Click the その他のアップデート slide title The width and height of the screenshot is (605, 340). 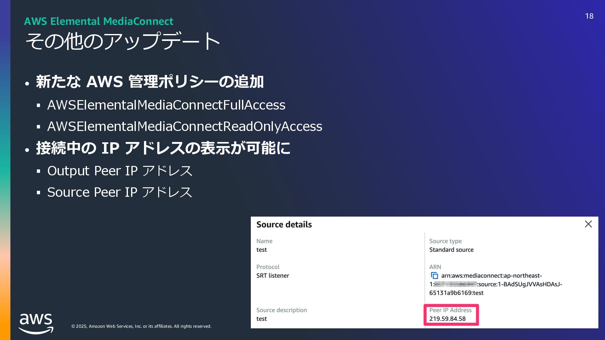[122, 41]
